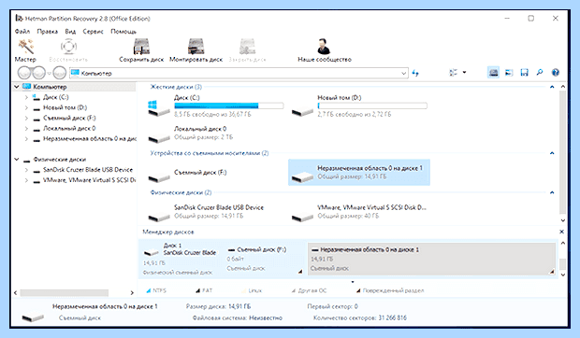
Task: Collapse the Компьютер tree node
Action: 17,87
